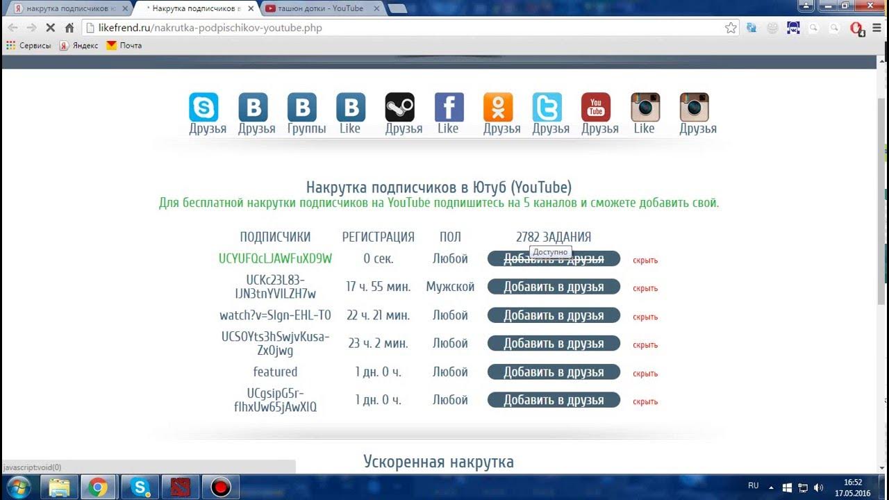The height and width of the screenshot is (500, 889).
Task: Click the 'featured' subscriber entry
Action: [275, 372]
